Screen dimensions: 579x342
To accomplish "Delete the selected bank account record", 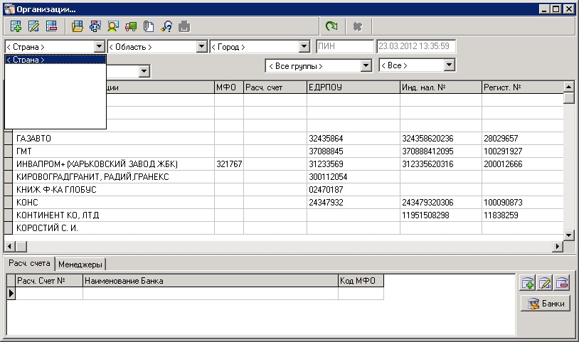I will click(x=563, y=283).
